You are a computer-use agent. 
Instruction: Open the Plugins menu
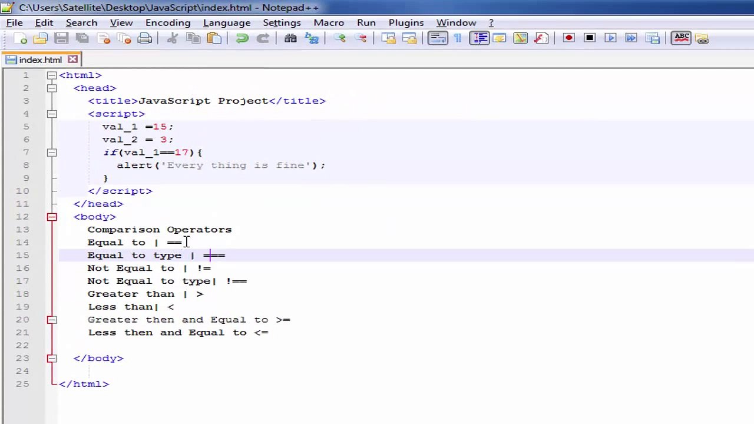[x=406, y=22]
